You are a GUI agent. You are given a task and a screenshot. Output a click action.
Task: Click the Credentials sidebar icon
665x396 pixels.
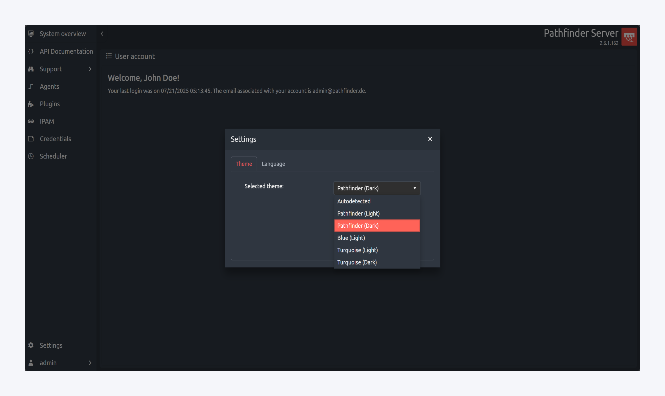31,139
